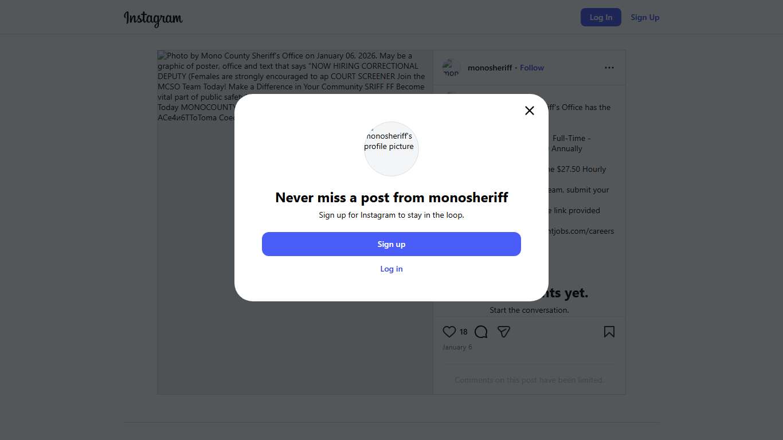Close the sign-up popup with the X
783x440 pixels.
point(530,111)
